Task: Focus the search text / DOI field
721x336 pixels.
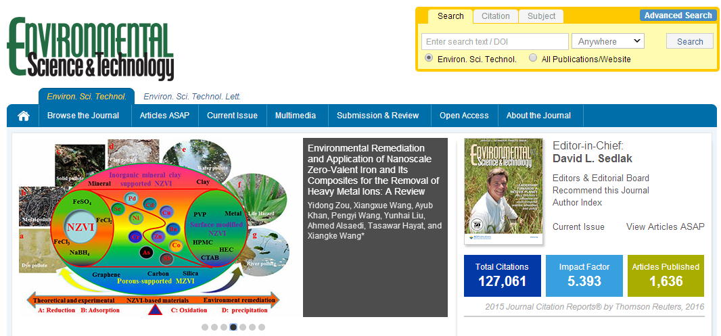Action: 495,41
